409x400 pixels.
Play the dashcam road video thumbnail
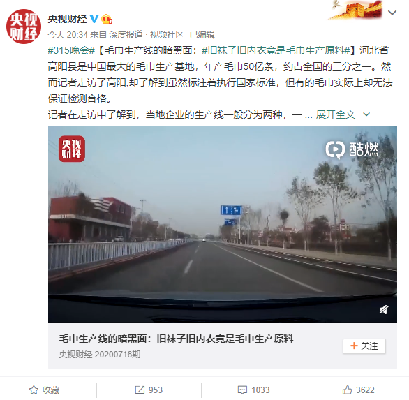pyautogui.click(x=223, y=225)
